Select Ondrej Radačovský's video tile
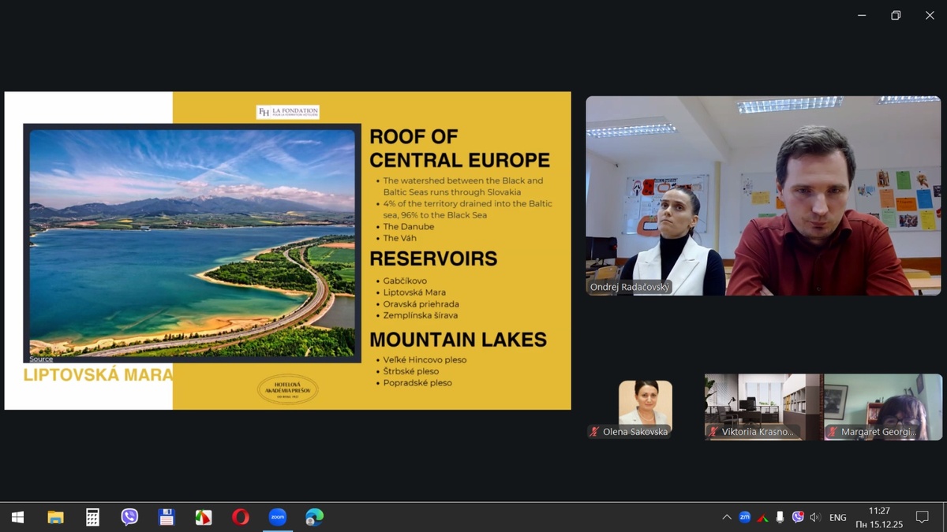The height and width of the screenshot is (532, 947). [x=762, y=195]
